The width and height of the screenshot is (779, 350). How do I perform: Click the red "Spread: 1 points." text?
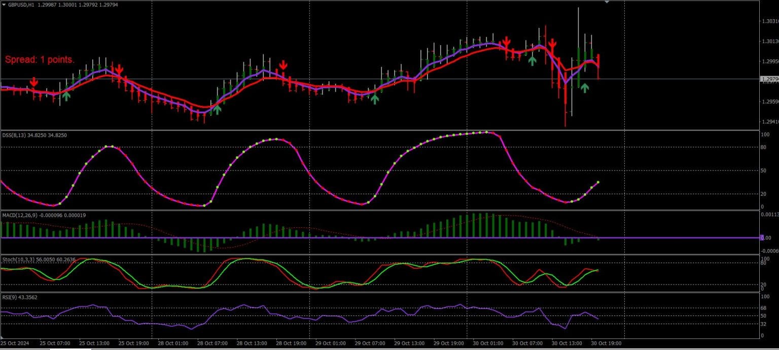point(40,60)
